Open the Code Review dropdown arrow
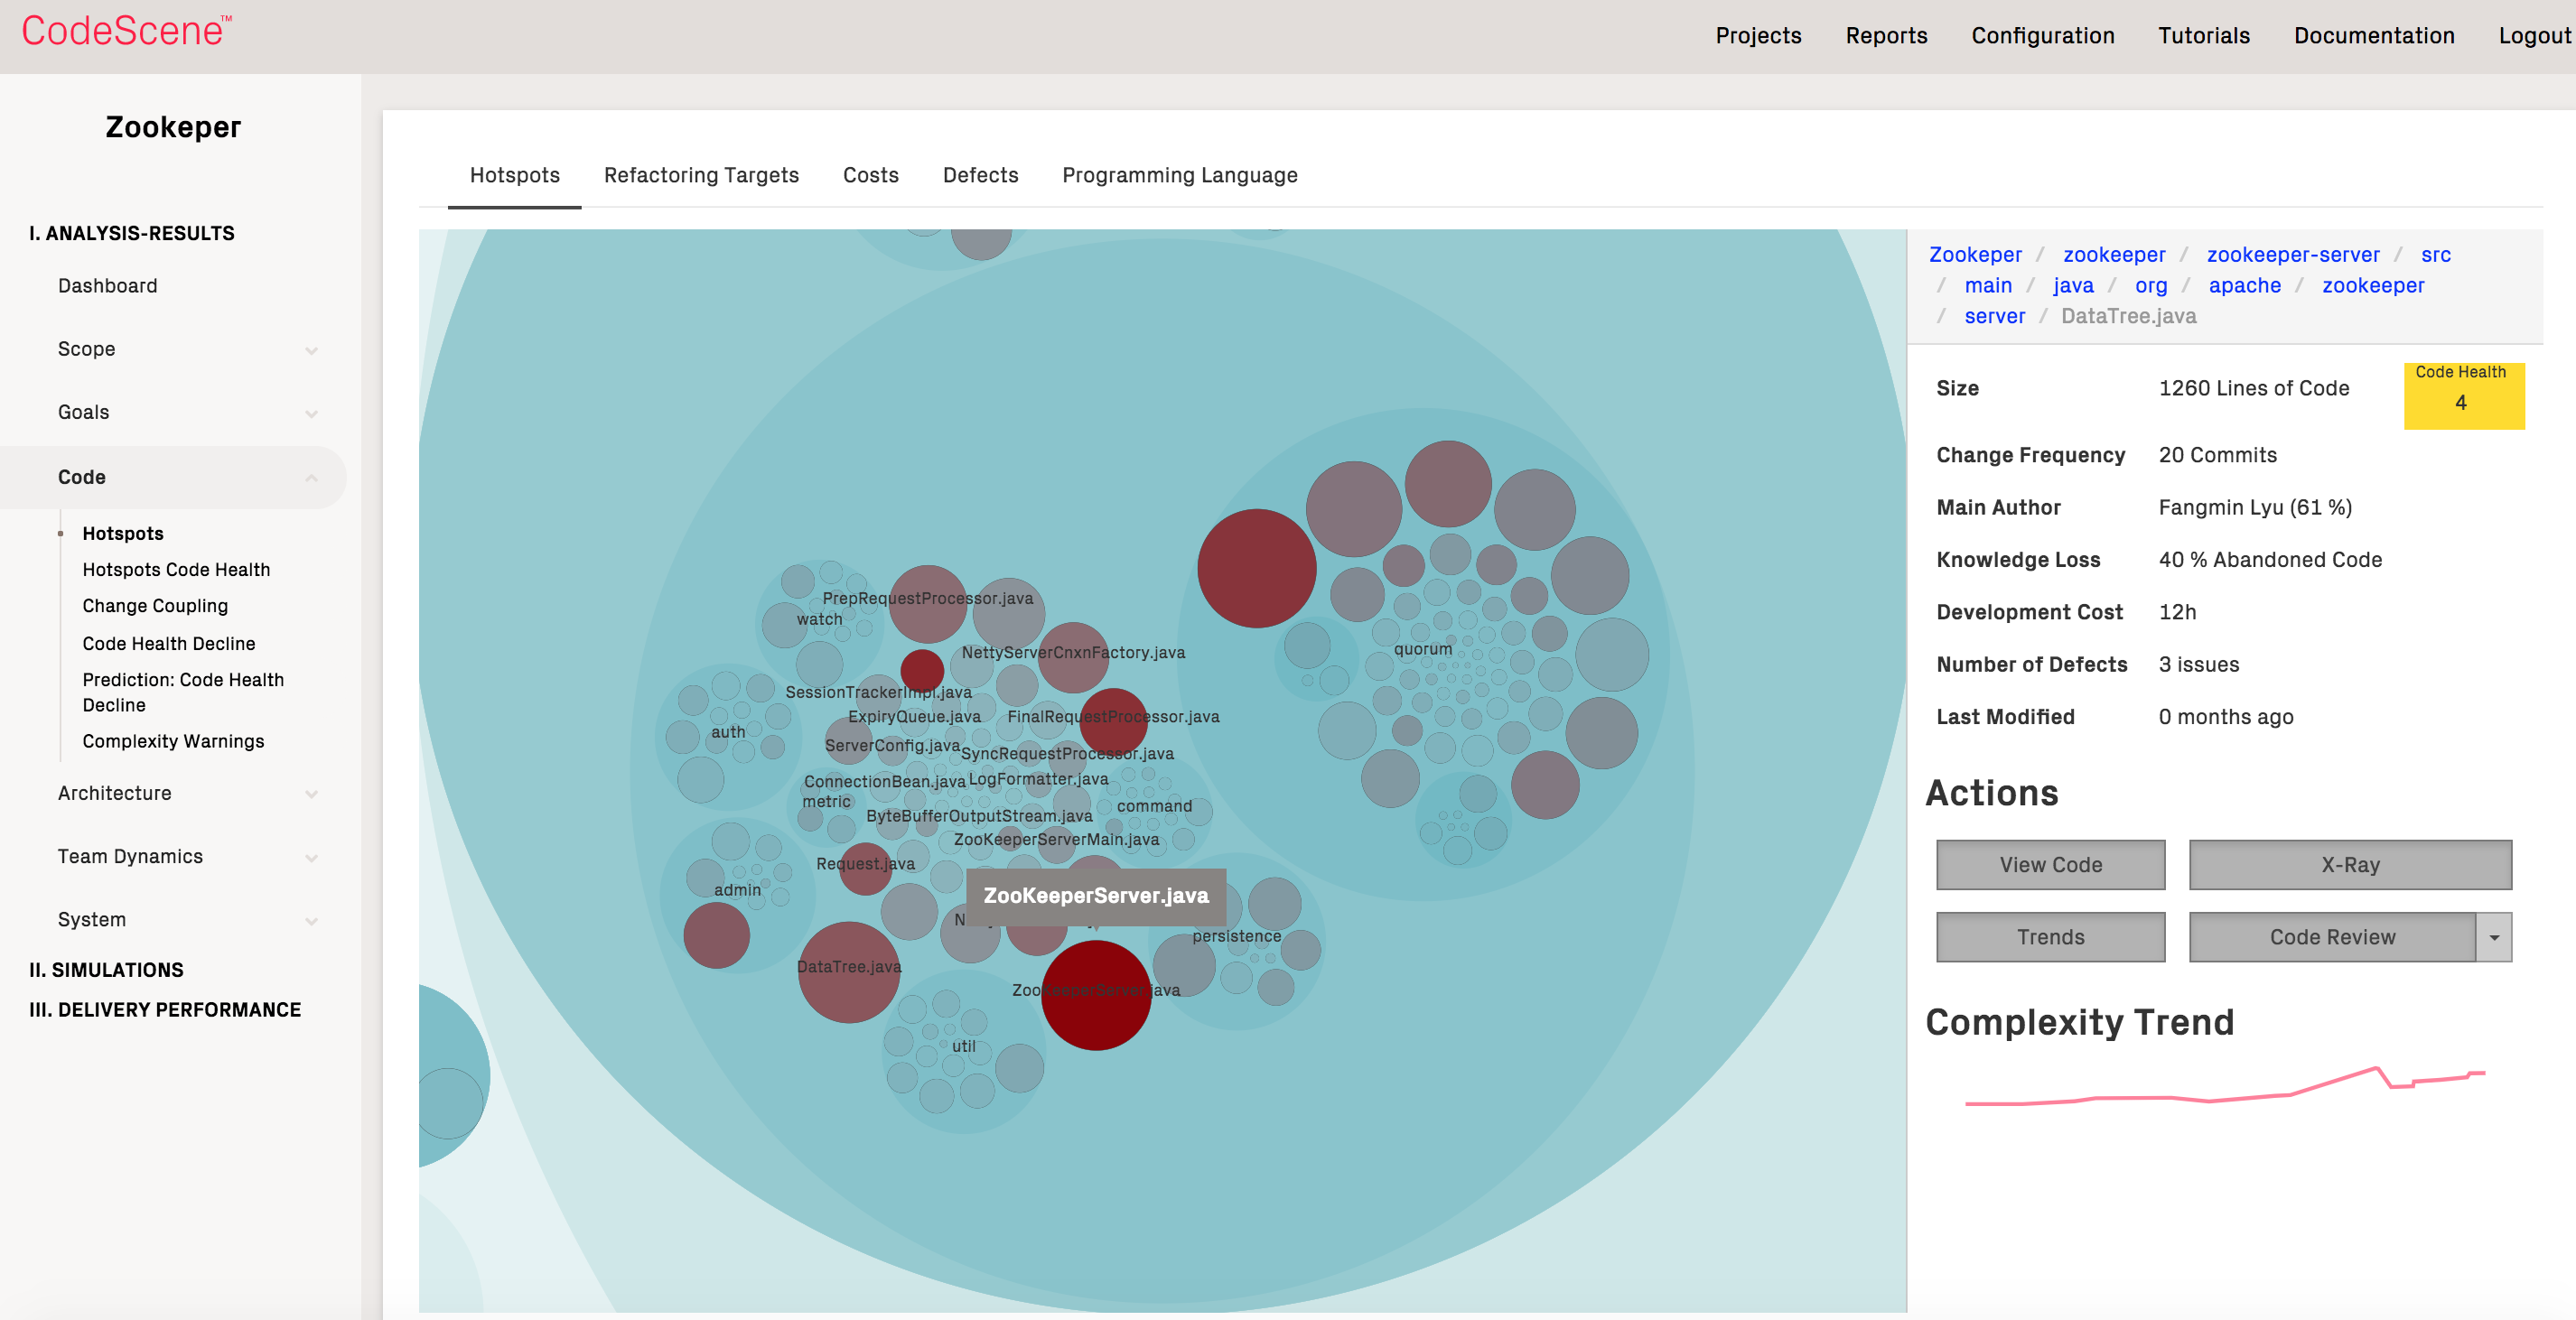 (x=2494, y=937)
